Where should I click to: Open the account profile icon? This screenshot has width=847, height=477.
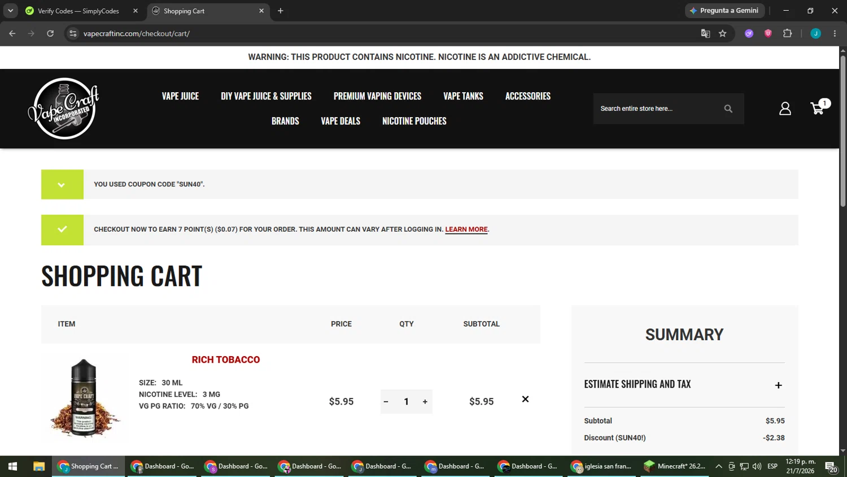click(785, 109)
